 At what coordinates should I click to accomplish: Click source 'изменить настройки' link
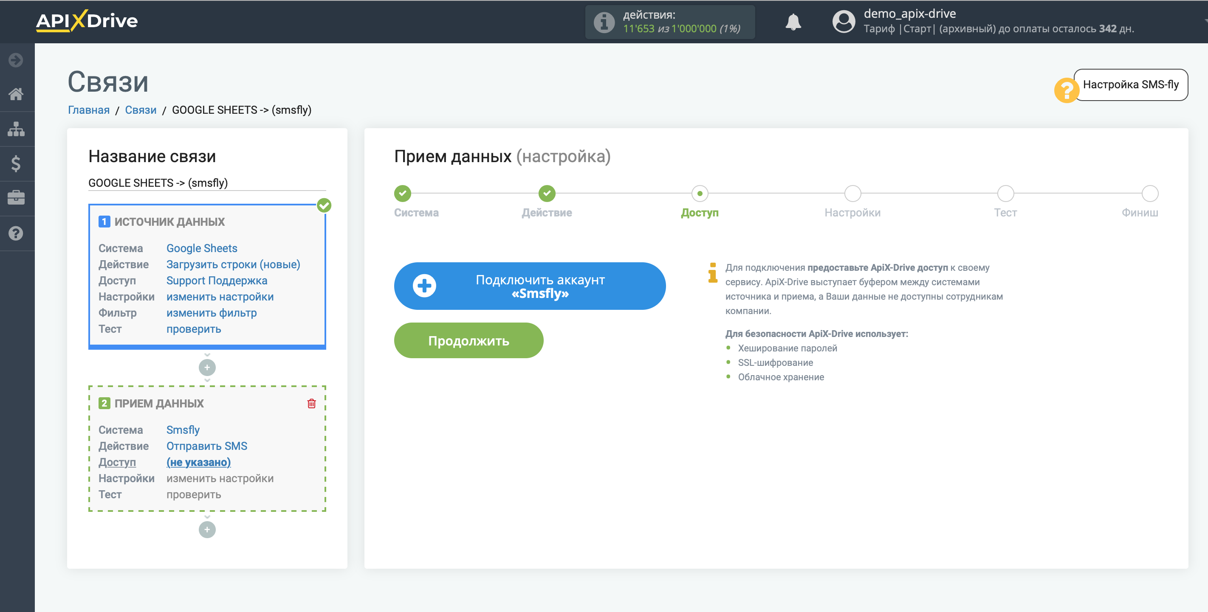[x=220, y=297]
